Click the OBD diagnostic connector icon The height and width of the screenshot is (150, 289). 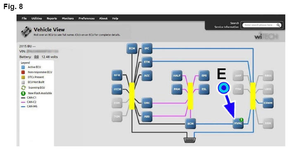click(x=190, y=140)
